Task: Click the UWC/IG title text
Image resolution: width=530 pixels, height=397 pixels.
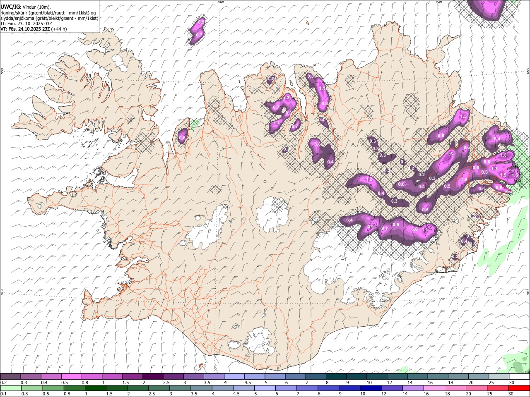Action: point(10,7)
